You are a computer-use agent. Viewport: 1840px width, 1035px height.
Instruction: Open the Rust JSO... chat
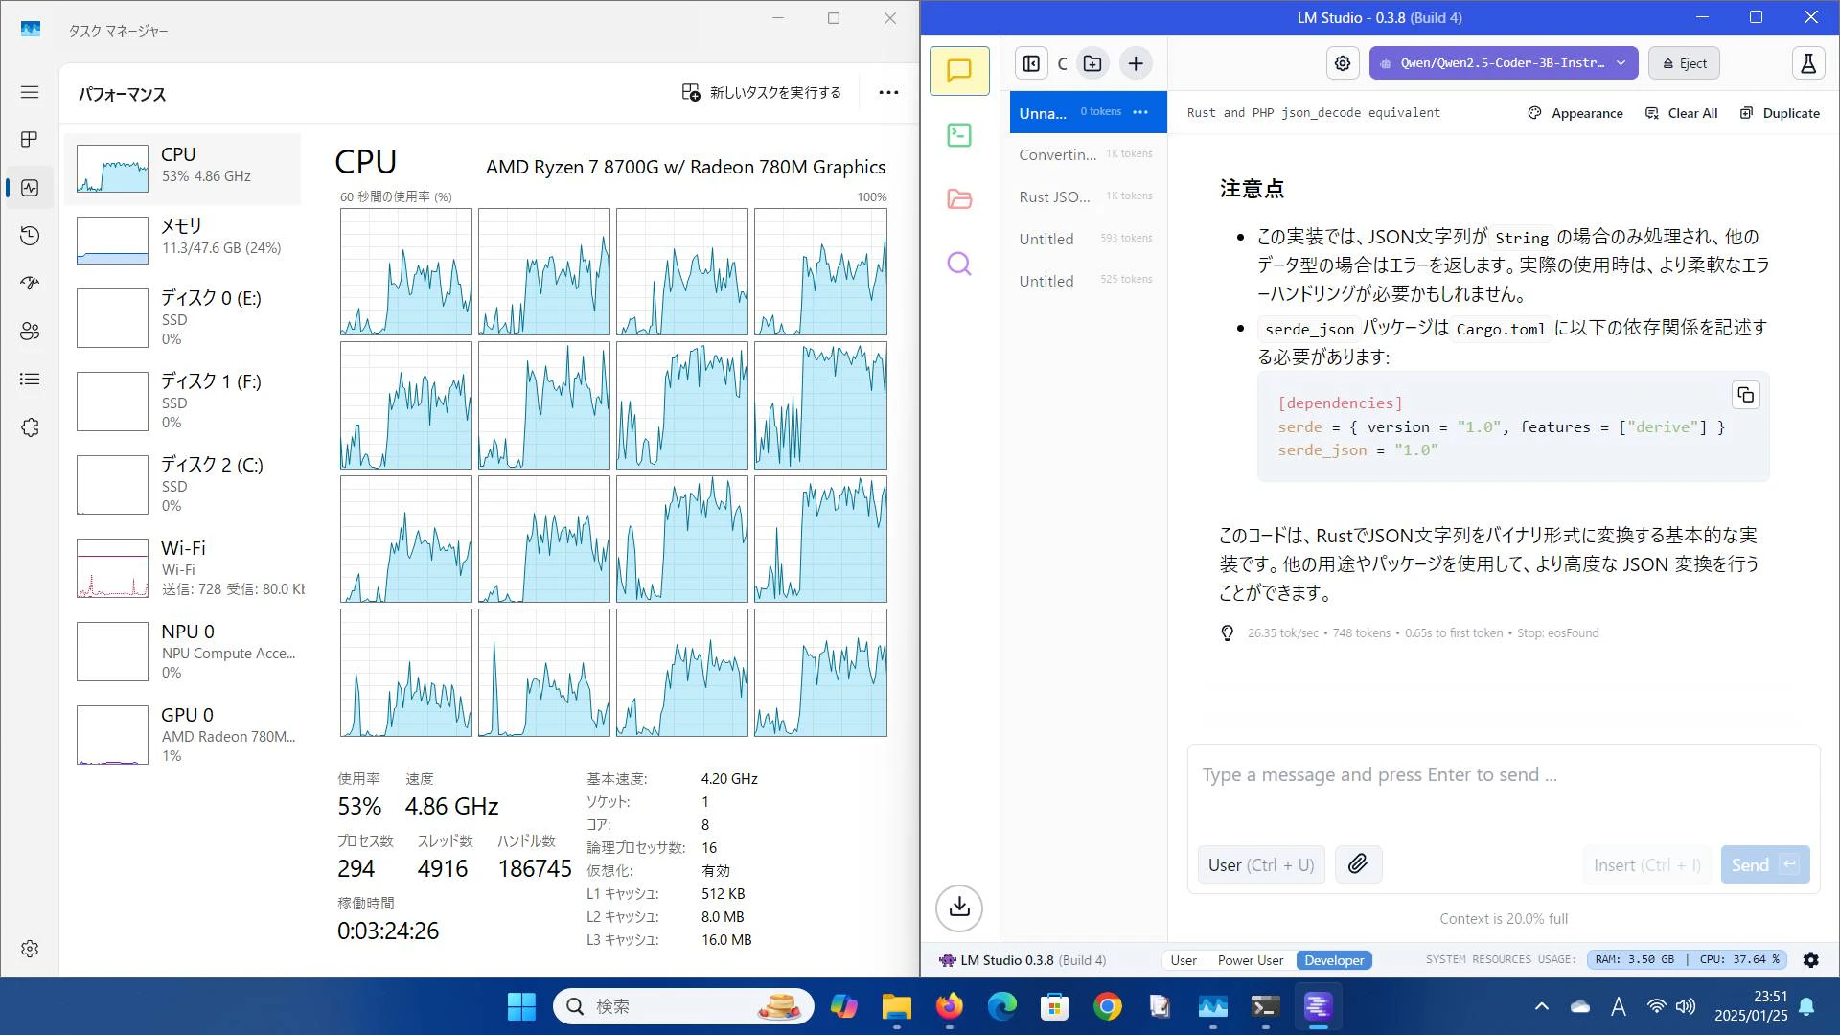[x=1088, y=196]
